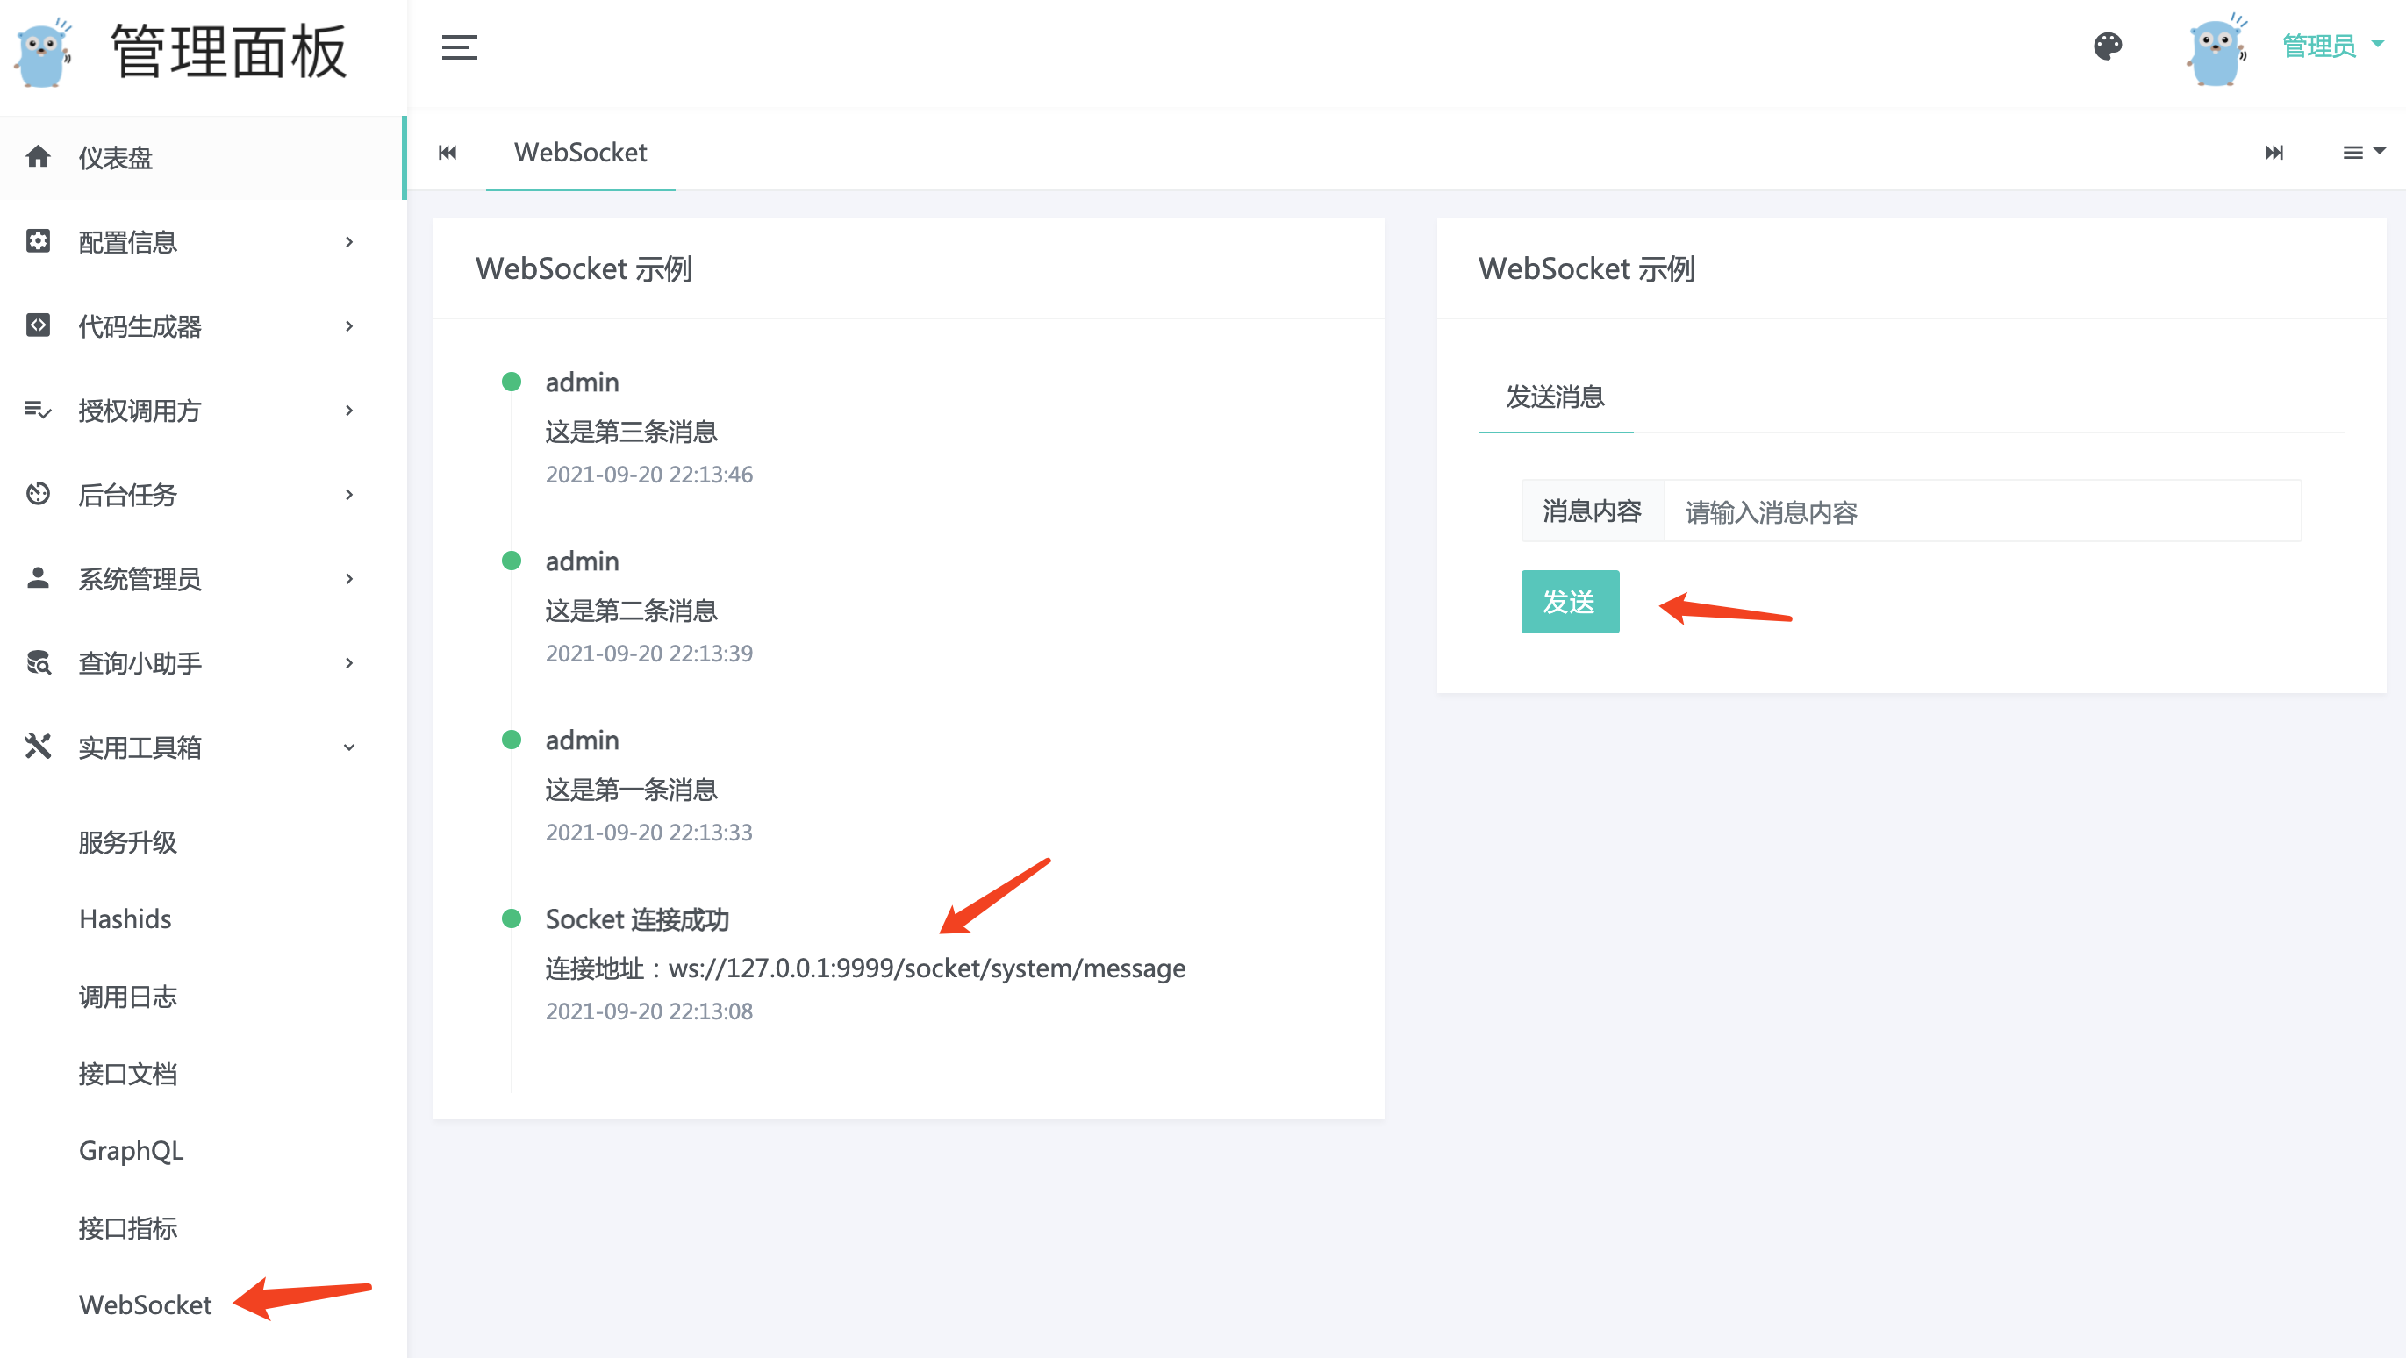Select the WebSocket page tab
The height and width of the screenshot is (1358, 2406).
(x=580, y=153)
